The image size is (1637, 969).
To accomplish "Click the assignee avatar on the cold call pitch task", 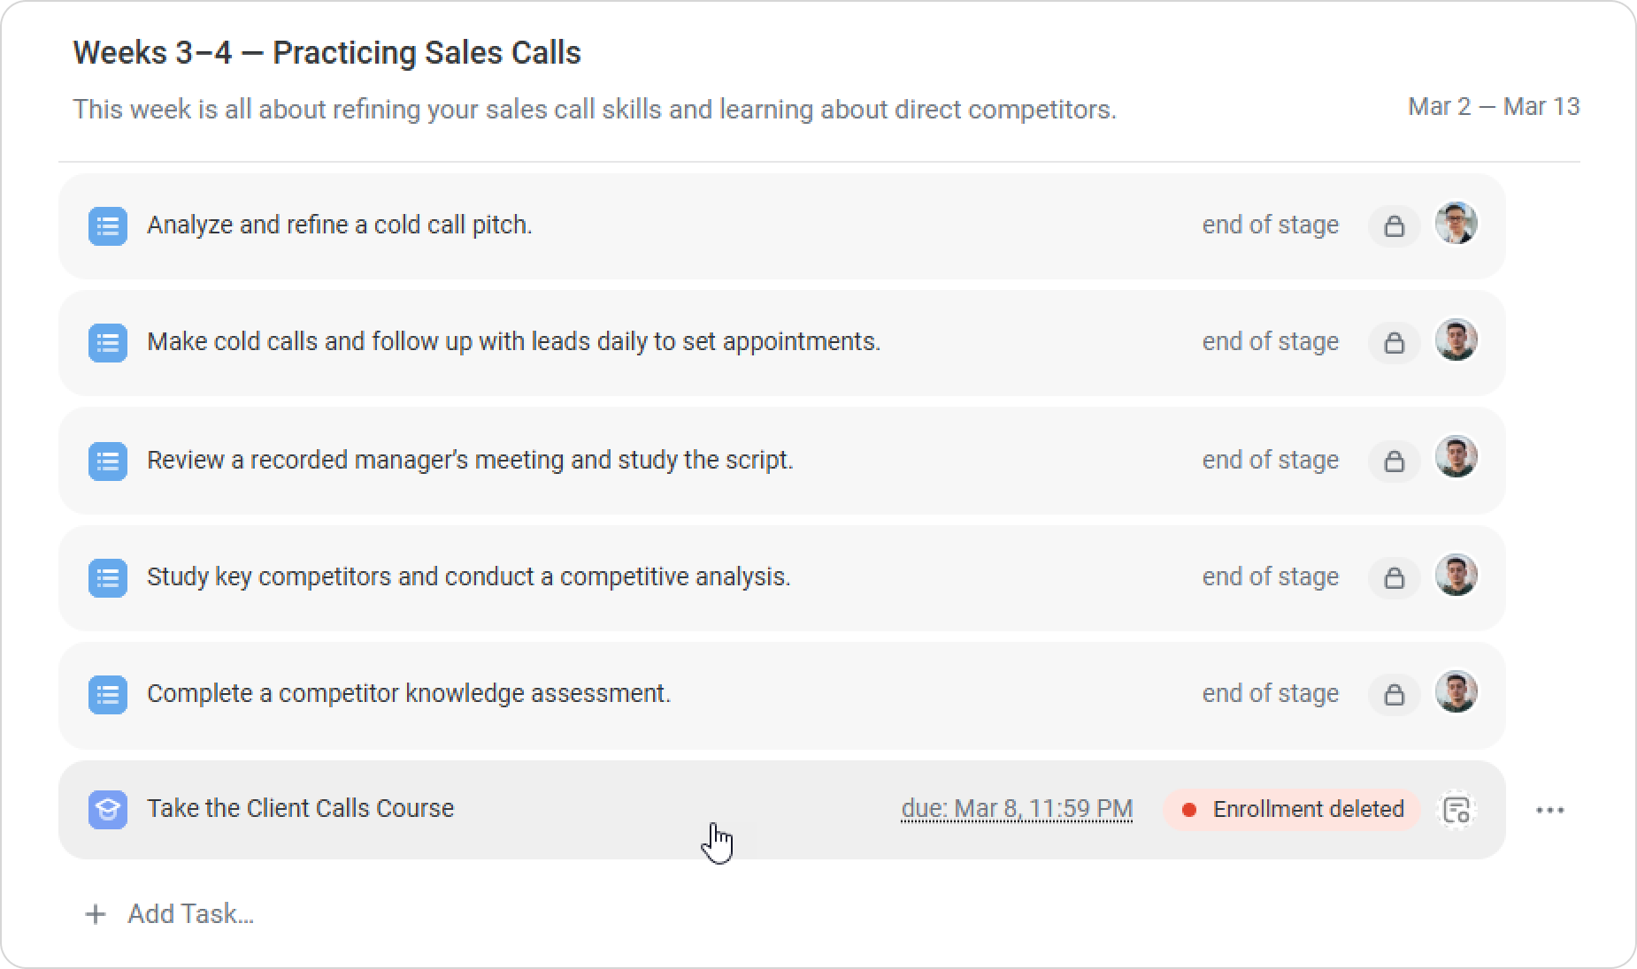I will coord(1456,224).
